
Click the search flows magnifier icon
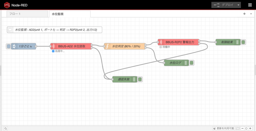(x=5, y=129)
